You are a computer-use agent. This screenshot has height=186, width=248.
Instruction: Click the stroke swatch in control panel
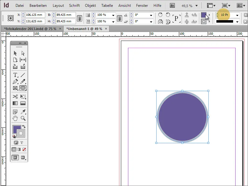coord(204,21)
